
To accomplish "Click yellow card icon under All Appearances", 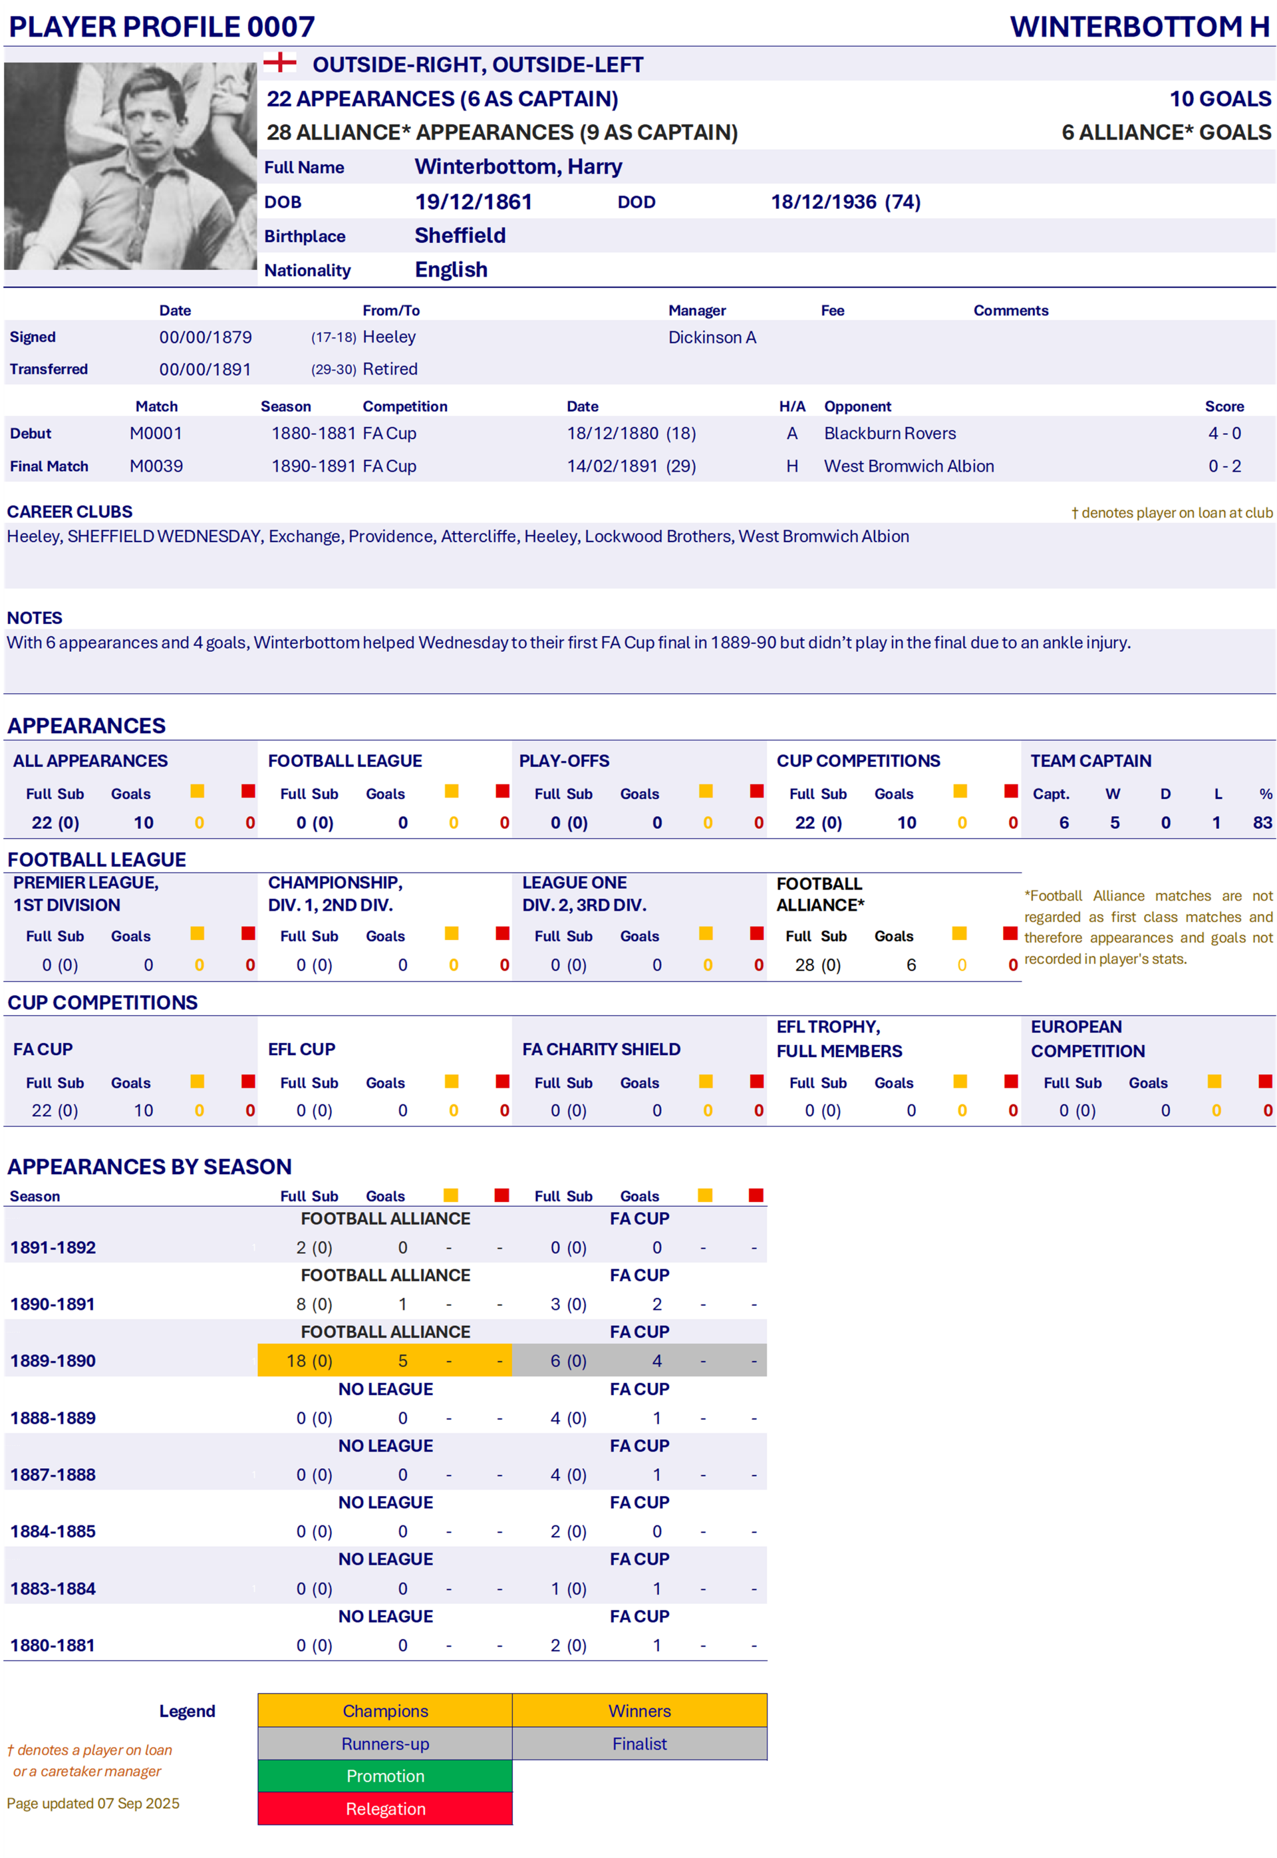I will 198,792.
